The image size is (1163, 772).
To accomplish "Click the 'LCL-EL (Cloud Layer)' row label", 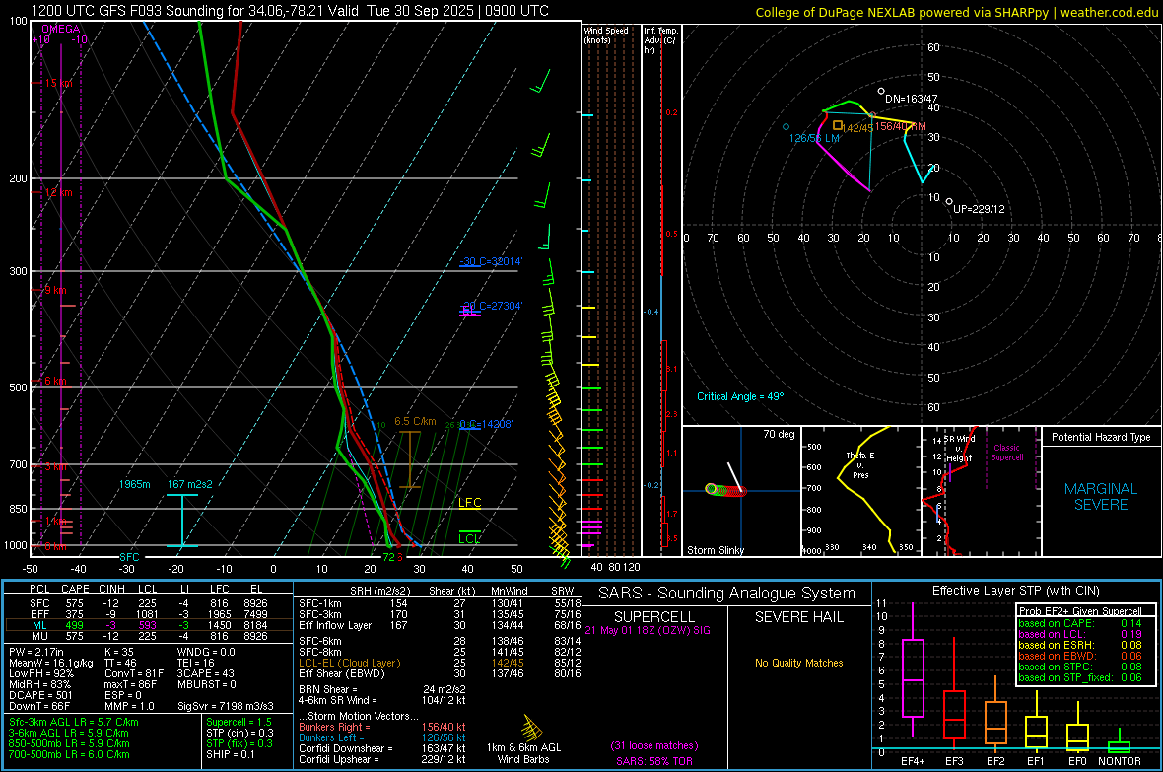I will pos(349,663).
